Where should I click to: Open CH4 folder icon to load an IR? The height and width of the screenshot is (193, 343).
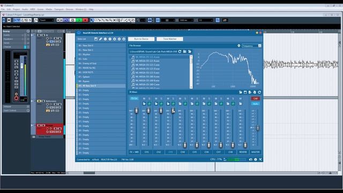180,103
